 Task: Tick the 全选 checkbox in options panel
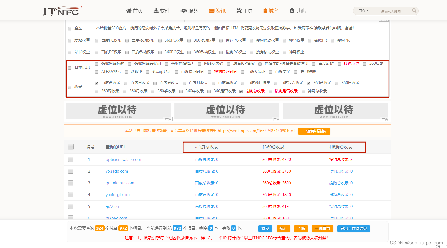pos(70,29)
